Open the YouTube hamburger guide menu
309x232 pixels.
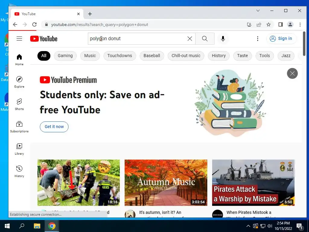coord(19,38)
